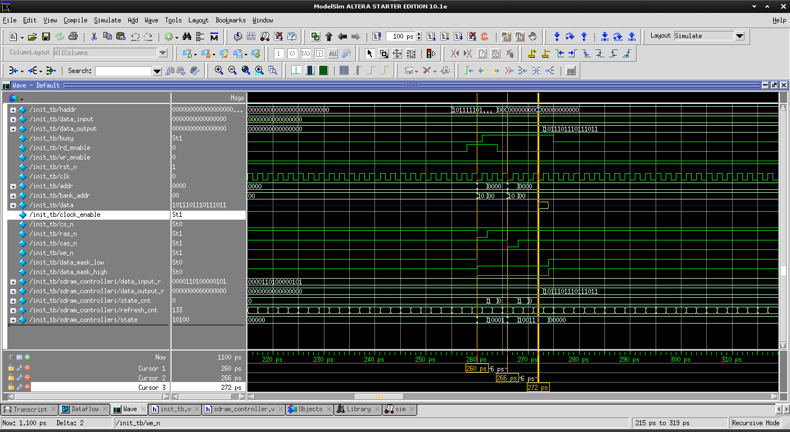
Task: Switch to the sdram_controller.v tab
Action: [243, 409]
